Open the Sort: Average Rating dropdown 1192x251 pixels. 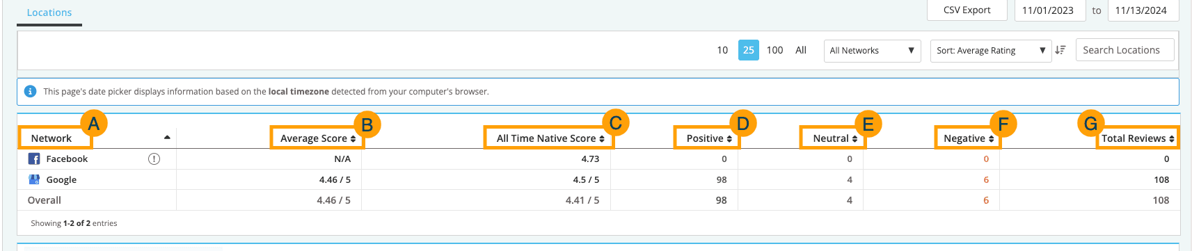(x=991, y=51)
